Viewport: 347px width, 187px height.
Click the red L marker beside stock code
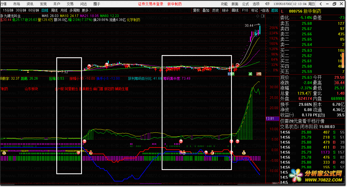pos(282,11)
